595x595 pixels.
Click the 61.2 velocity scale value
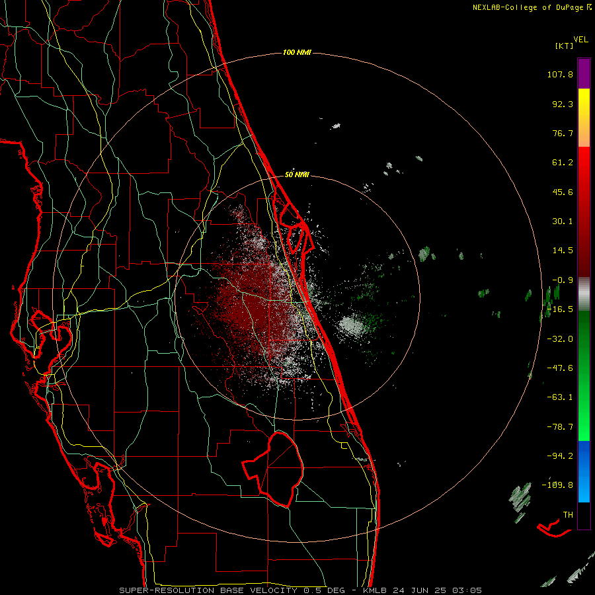(563, 163)
